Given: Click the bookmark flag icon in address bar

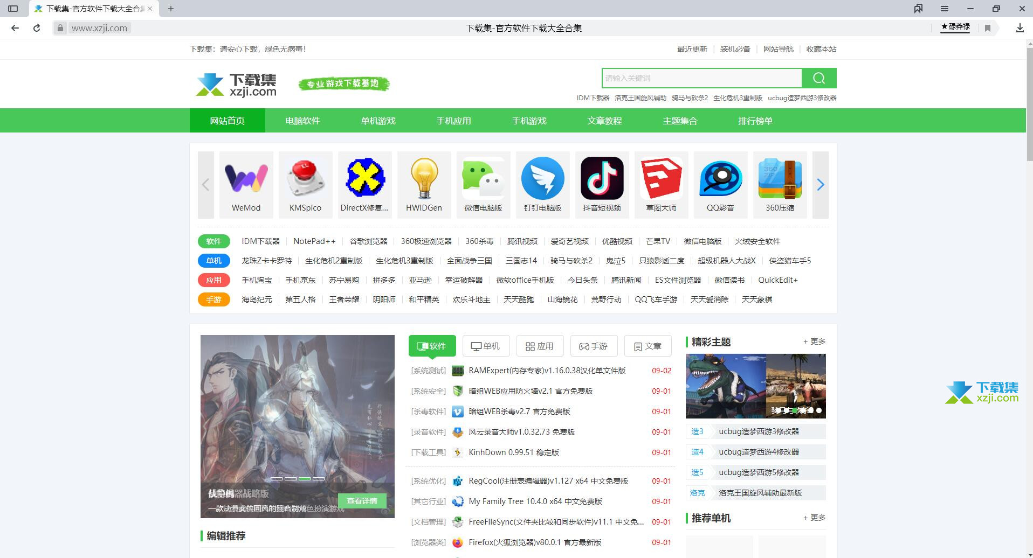Looking at the screenshot, I should [x=988, y=28].
